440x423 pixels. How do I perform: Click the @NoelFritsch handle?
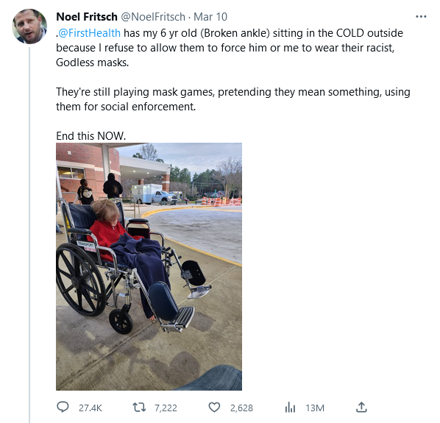tap(153, 17)
